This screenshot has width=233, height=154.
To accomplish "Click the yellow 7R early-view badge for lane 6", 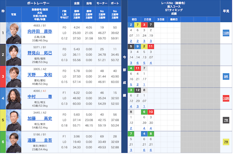I will [x=226, y=142].
